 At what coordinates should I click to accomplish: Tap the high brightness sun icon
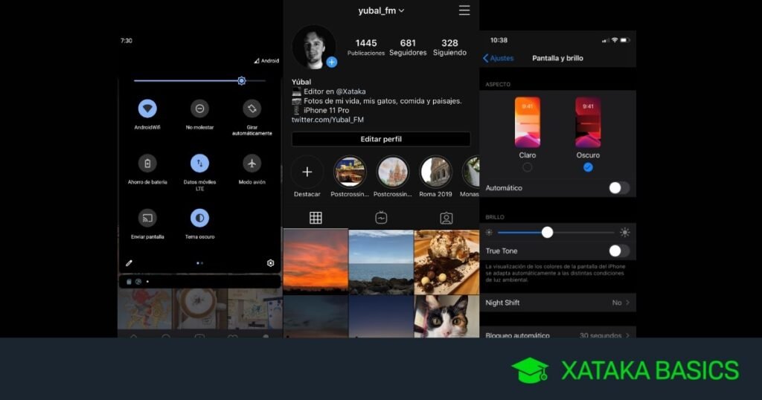pos(625,233)
